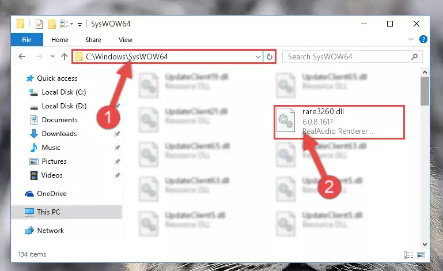The height and width of the screenshot is (271, 443).
Task: Switch to details view layout icon
Action: coord(408,255)
